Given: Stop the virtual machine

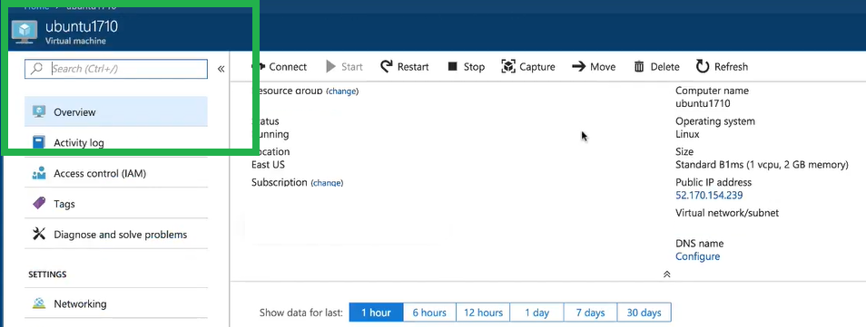Looking at the screenshot, I should (x=466, y=67).
